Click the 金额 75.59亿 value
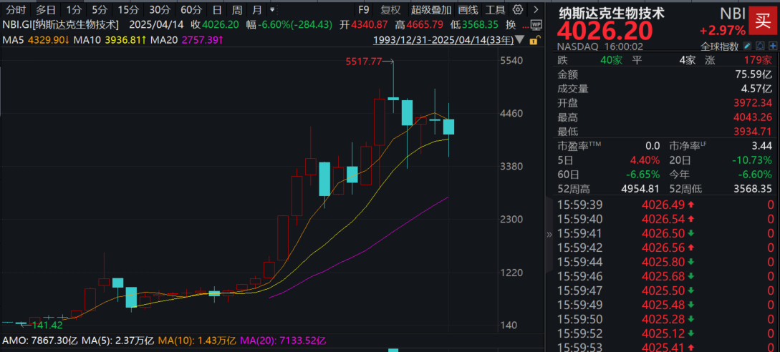Image resolution: width=780 pixels, height=352 pixels. [755, 75]
